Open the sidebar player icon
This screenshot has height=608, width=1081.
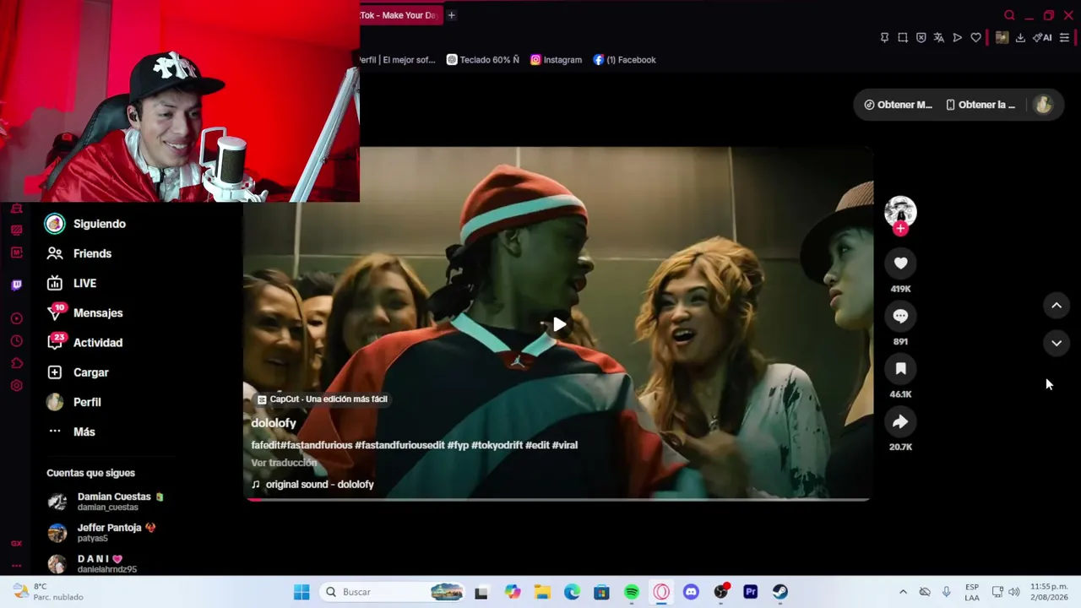pos(16,318)
